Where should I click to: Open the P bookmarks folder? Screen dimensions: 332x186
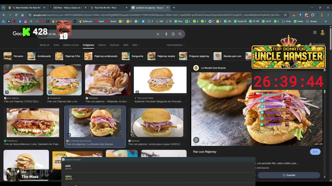click(150, 21)
